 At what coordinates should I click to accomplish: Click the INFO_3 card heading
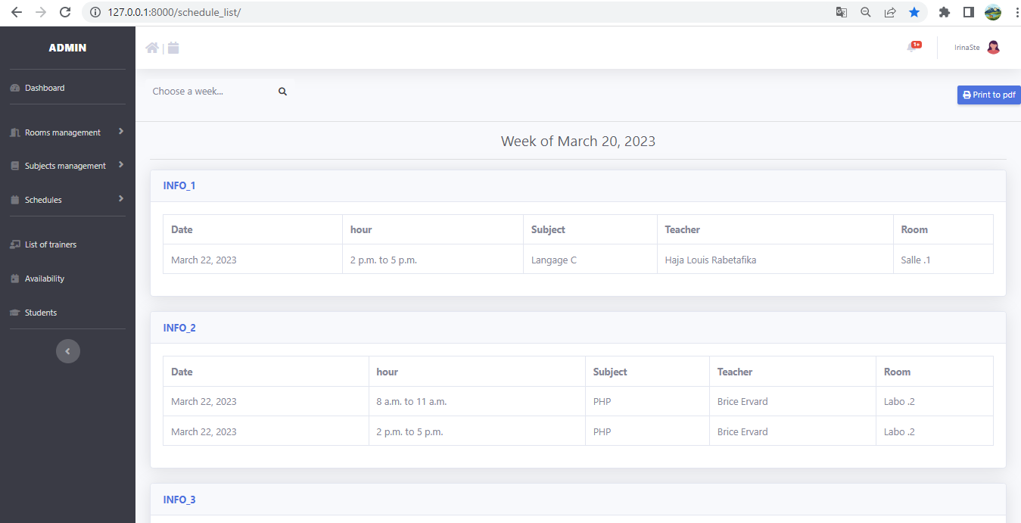[x=179, y=500]
